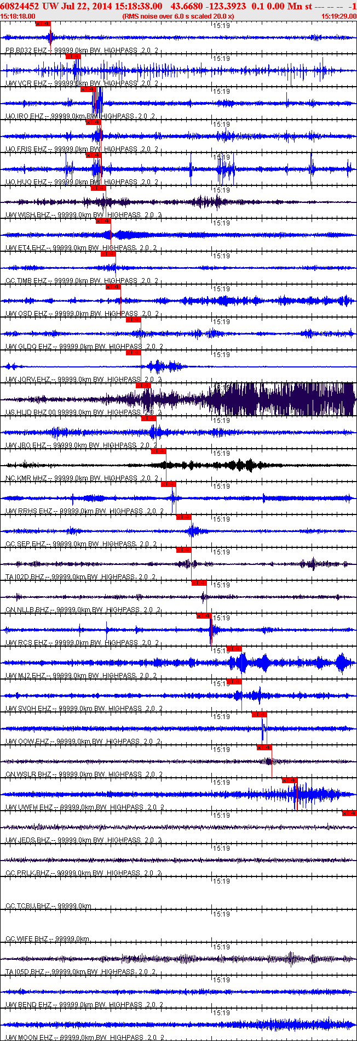Select the pick flag on UW JORV trace
This screenshot has width=357, height=1041.
click(x=134, y=353)
